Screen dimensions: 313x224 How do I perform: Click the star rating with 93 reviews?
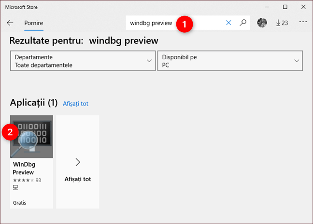point(27,180)
